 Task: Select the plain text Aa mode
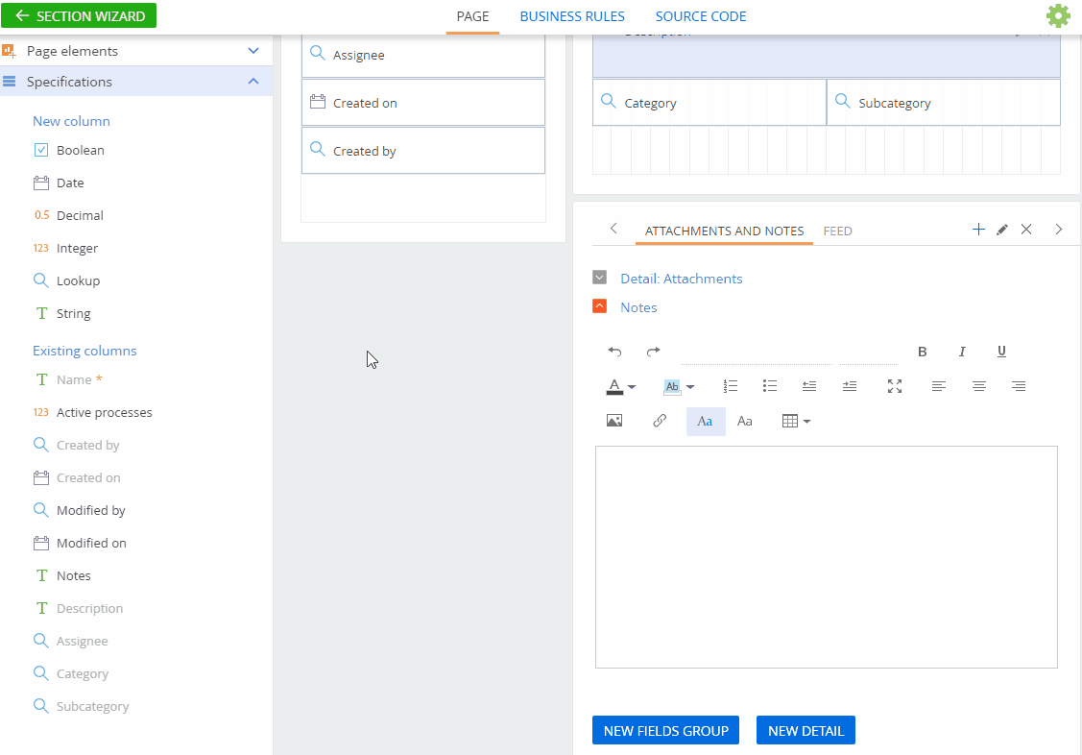pyautogui.click(x=745, y=421)
